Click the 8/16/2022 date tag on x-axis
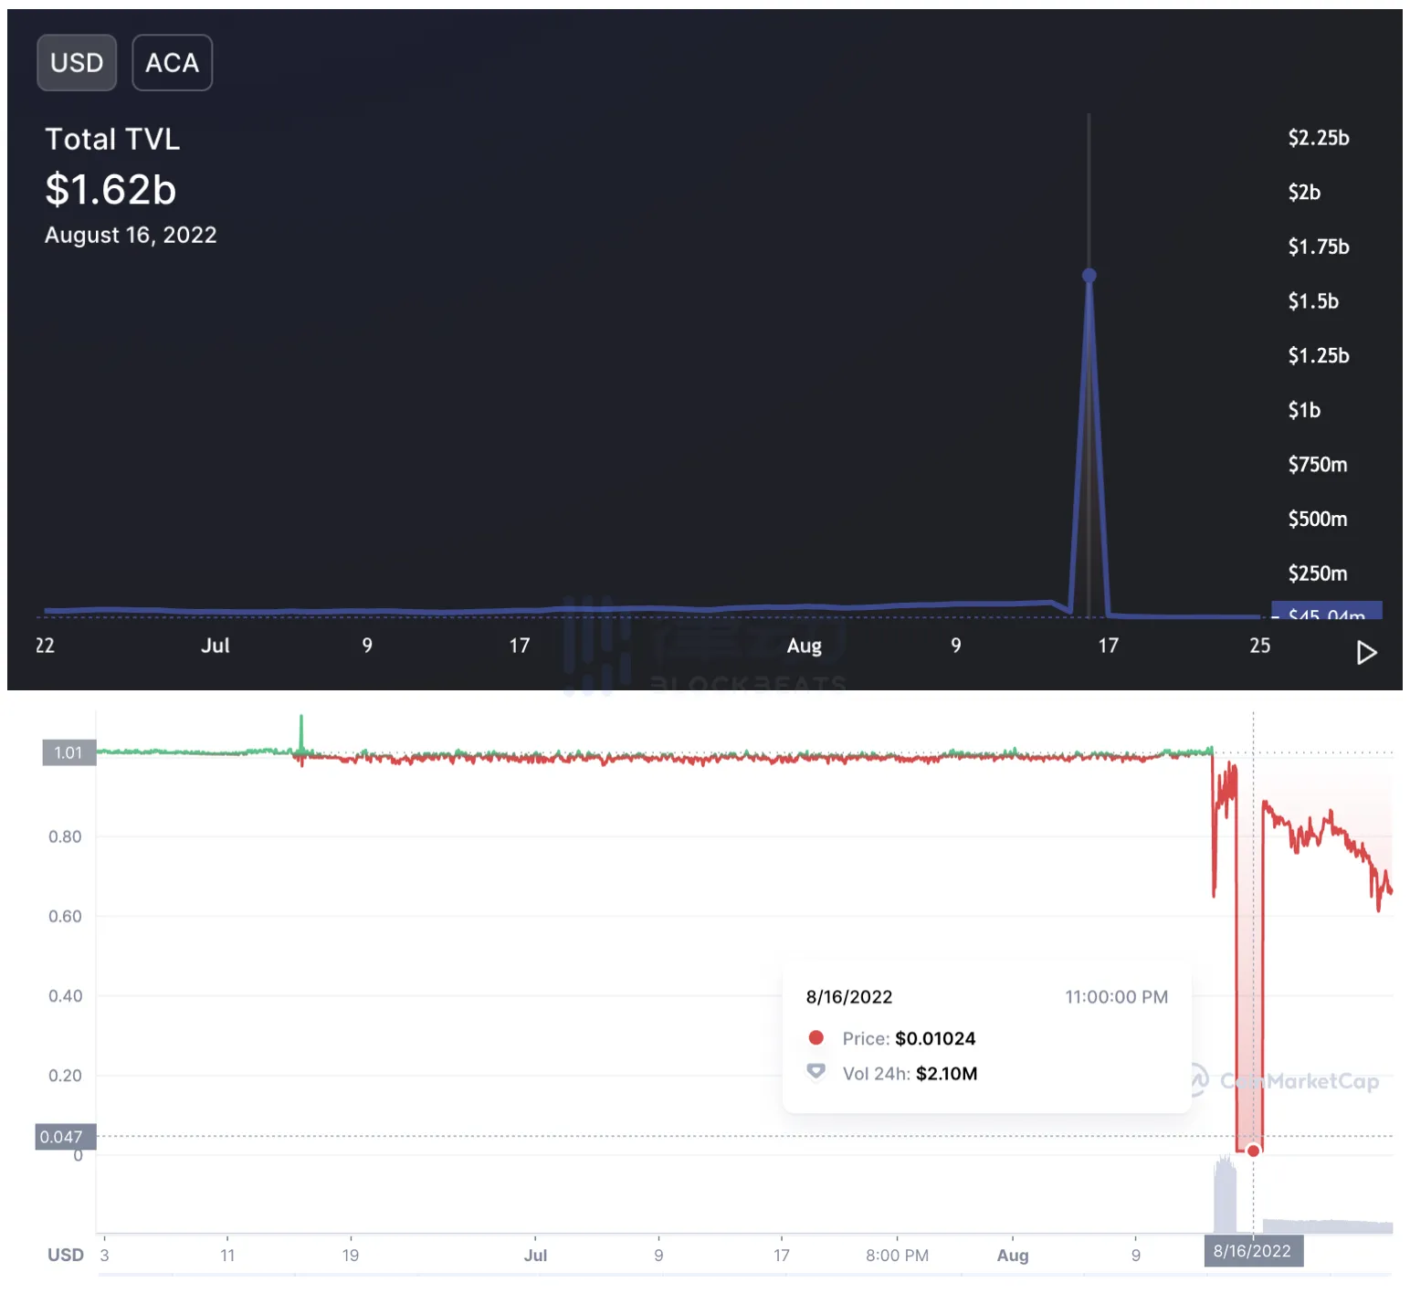Viewport: 1410px width, 1293px height. [1252, 1251]
